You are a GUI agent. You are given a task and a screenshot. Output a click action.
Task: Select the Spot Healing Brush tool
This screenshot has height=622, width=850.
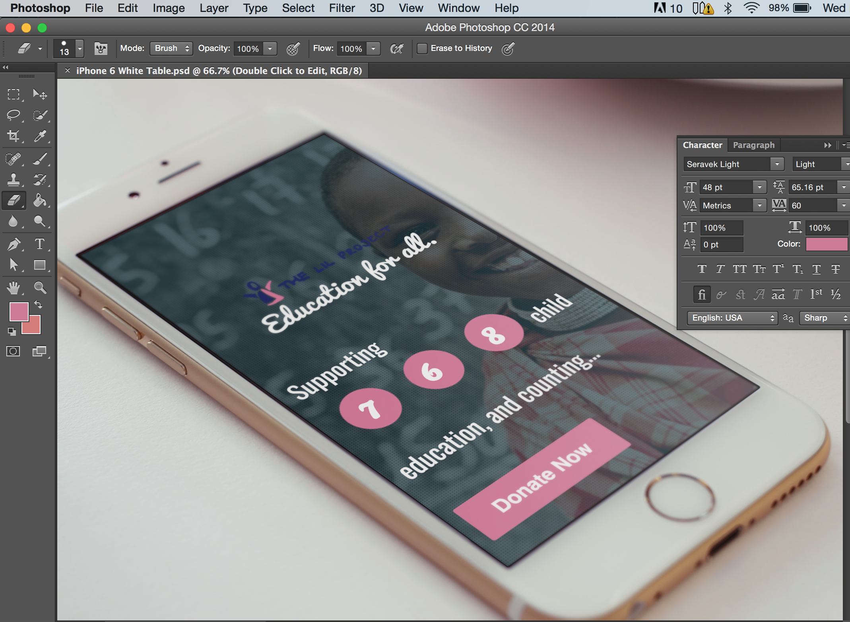pos(14,159)
